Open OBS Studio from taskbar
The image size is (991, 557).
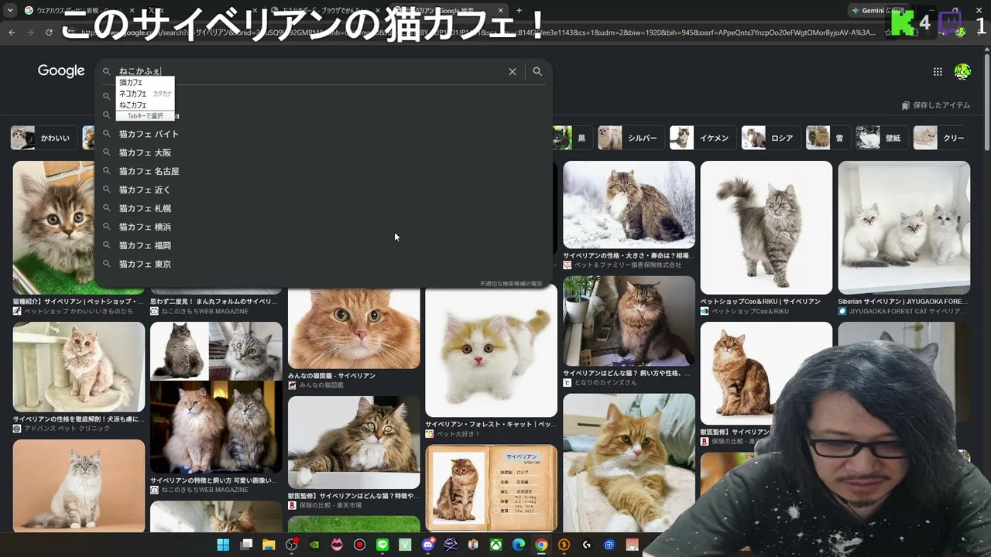[292, 545]
